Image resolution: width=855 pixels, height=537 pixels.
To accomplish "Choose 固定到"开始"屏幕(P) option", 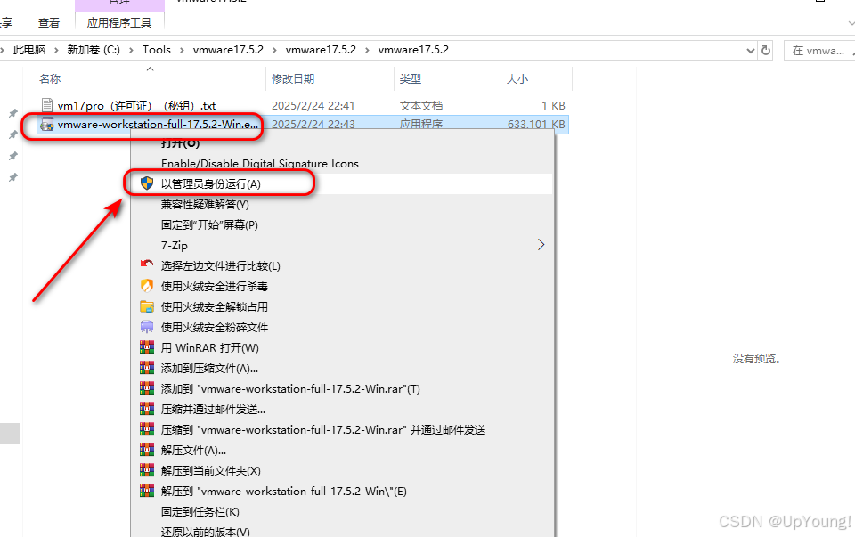I will click(209, 224).
